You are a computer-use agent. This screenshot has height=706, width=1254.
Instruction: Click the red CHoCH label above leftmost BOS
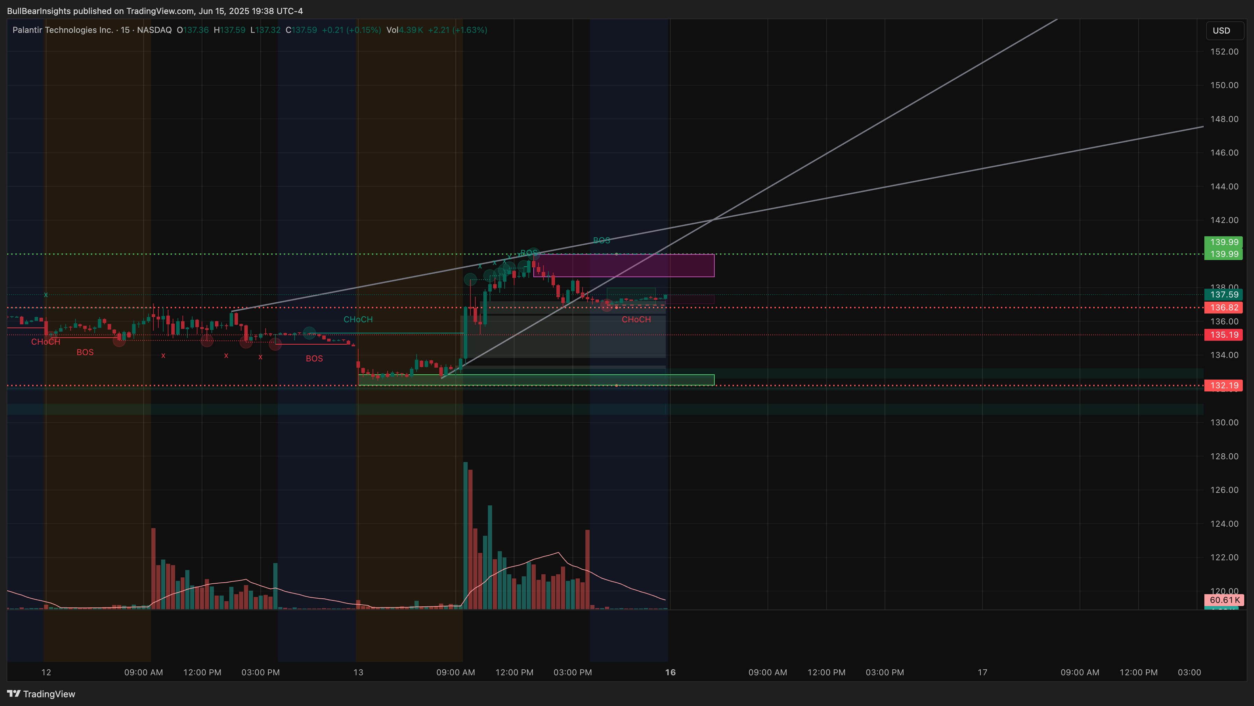46,342
